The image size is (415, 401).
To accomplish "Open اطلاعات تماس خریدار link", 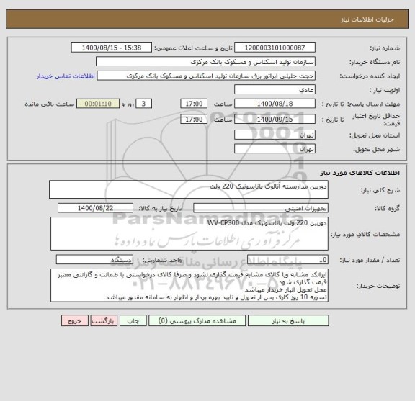I will point(66,76).
